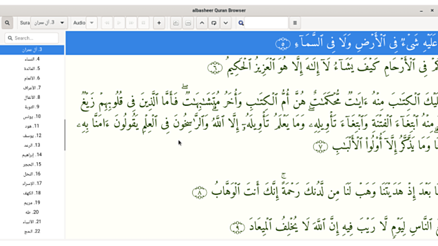Viewport: 438px width, 246px height.
Task: Click verse number 5 marker
Action: pyautogui.click(x=283, y=44)
